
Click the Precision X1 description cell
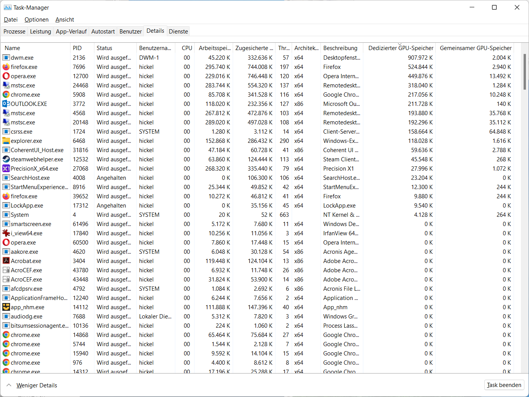coord(338,169)
